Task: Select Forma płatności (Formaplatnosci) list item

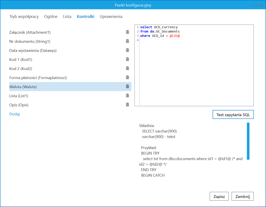Action: pyautogui.click(x=38, y=78)
